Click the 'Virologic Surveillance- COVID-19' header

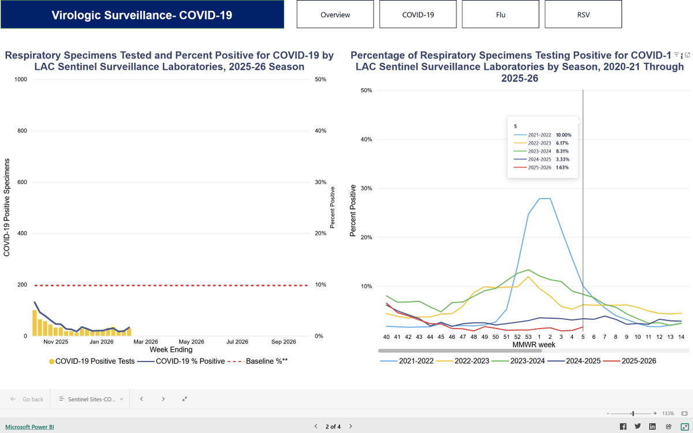click(x=142, y=14)
